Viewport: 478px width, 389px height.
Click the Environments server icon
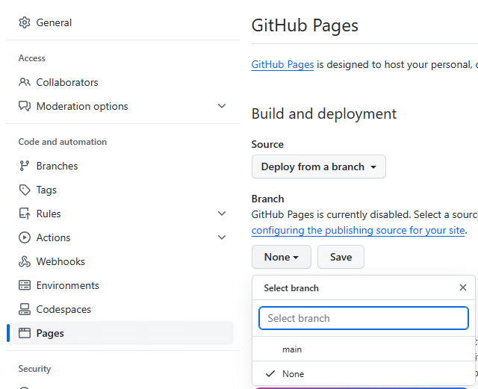pos(25,285)
